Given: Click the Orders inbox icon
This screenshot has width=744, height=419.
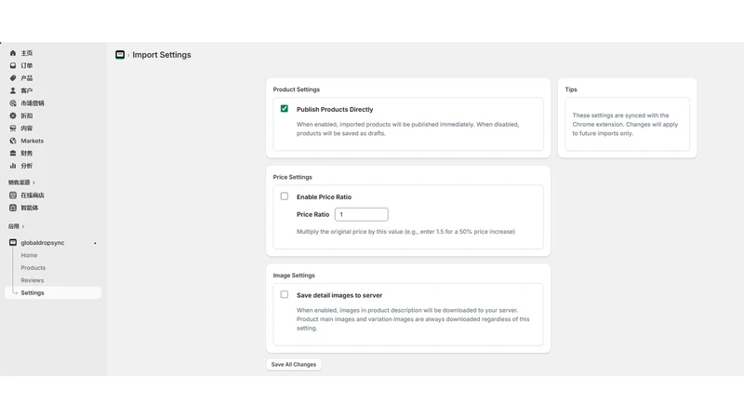Looking at the screenshot, I should (x=13, y=65).
